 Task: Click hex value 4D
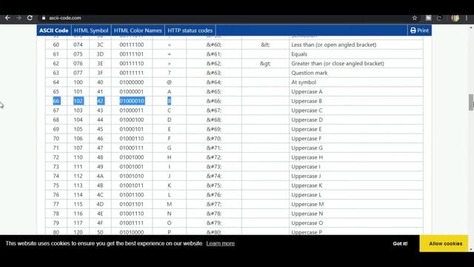(100, 204)
